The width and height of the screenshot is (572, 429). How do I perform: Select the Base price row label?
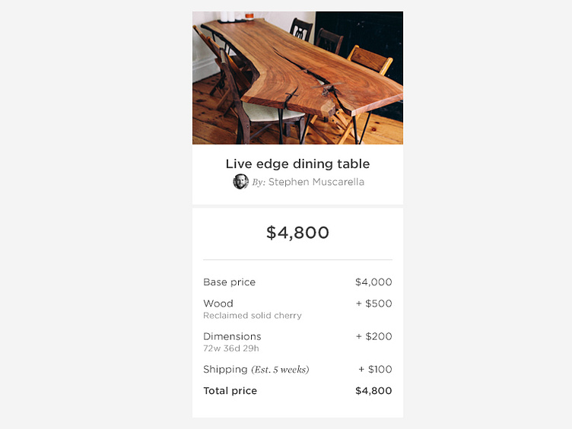click(229, 282)
